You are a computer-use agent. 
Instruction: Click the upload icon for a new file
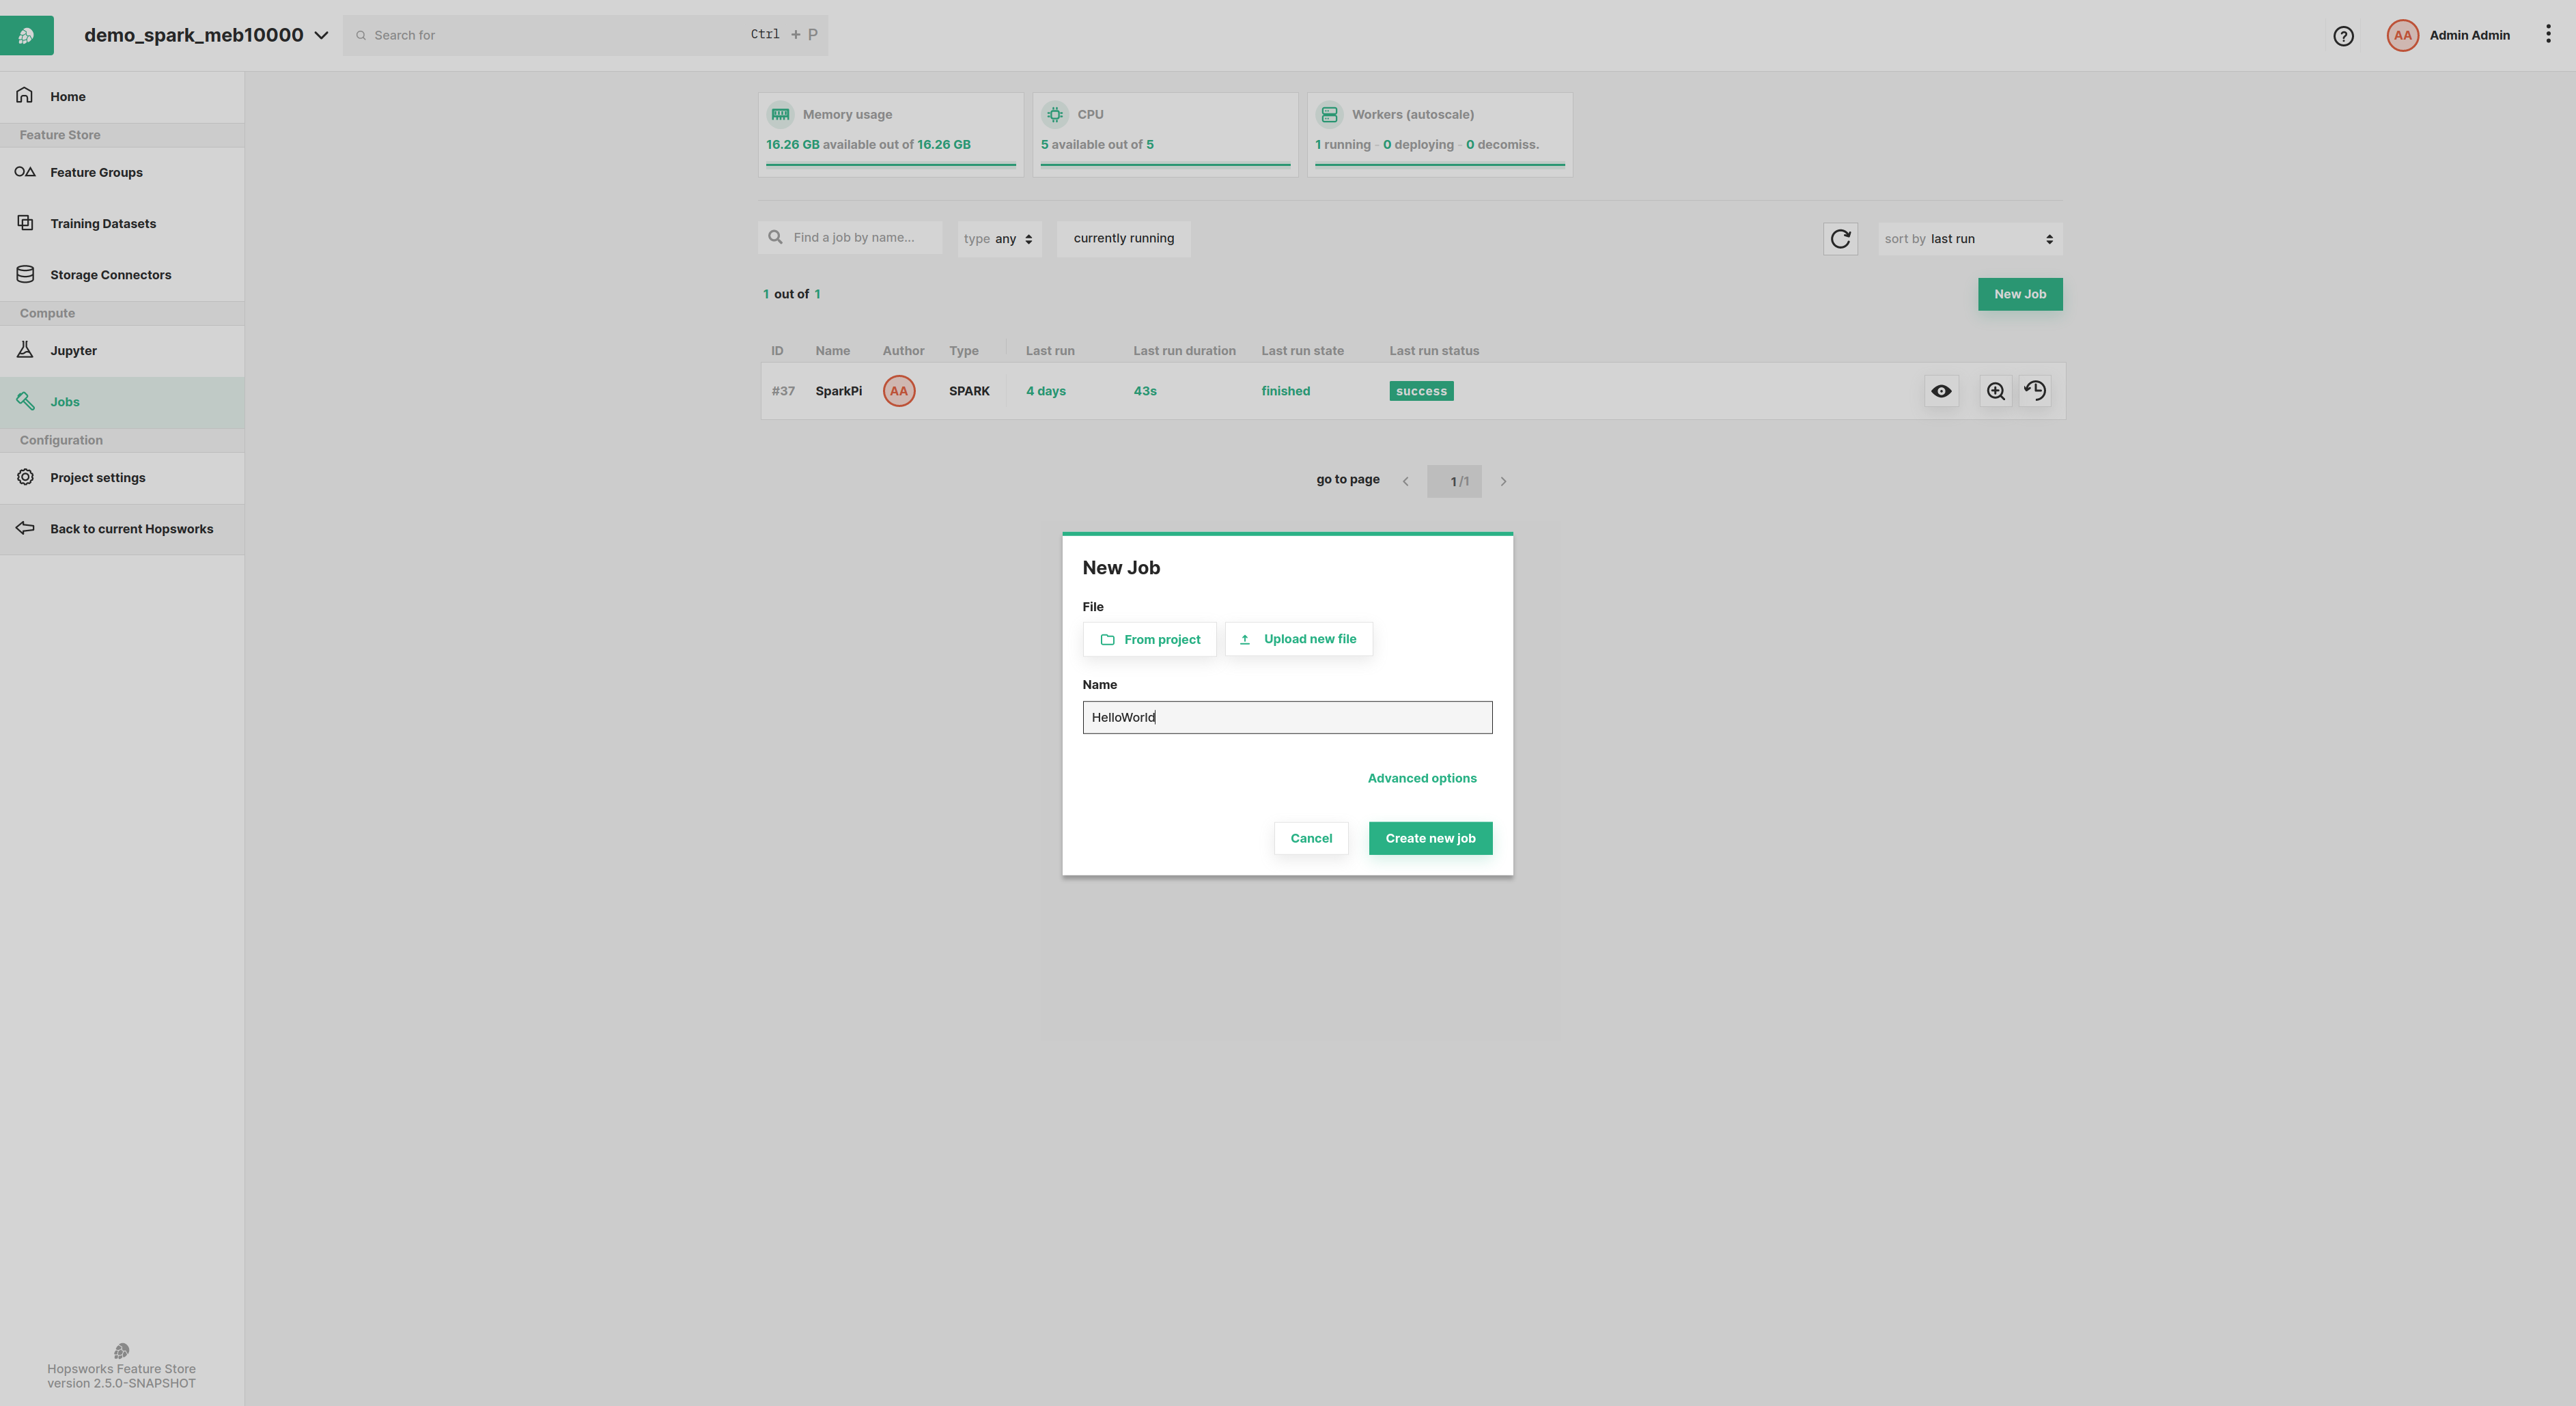point(1245,640)
